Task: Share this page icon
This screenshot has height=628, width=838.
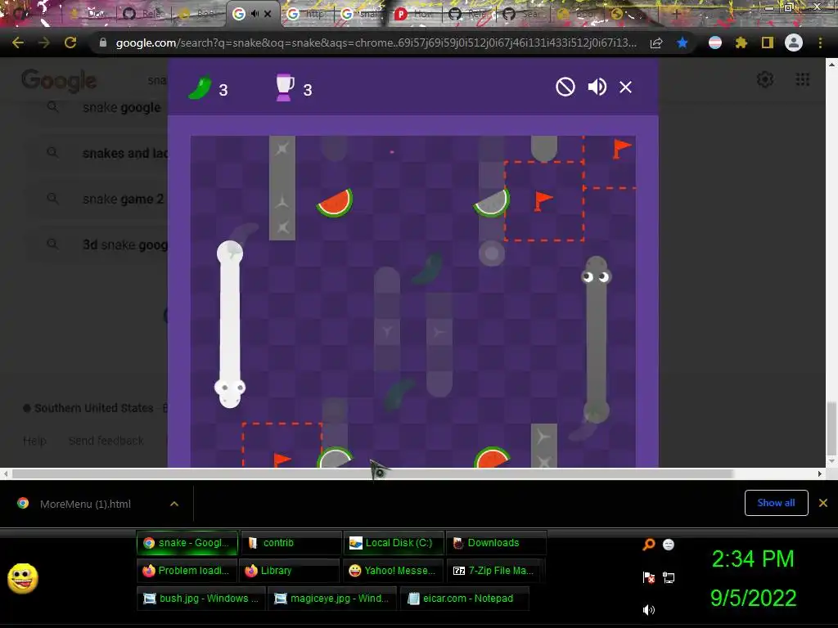Action: click(656, 43)
